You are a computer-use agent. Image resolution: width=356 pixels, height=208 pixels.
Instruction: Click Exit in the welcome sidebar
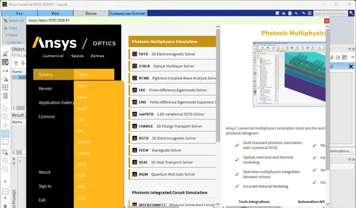(42, 200)
